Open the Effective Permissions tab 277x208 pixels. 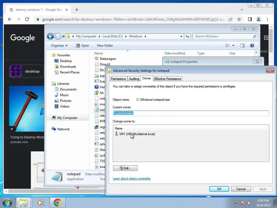coord(167,79)
